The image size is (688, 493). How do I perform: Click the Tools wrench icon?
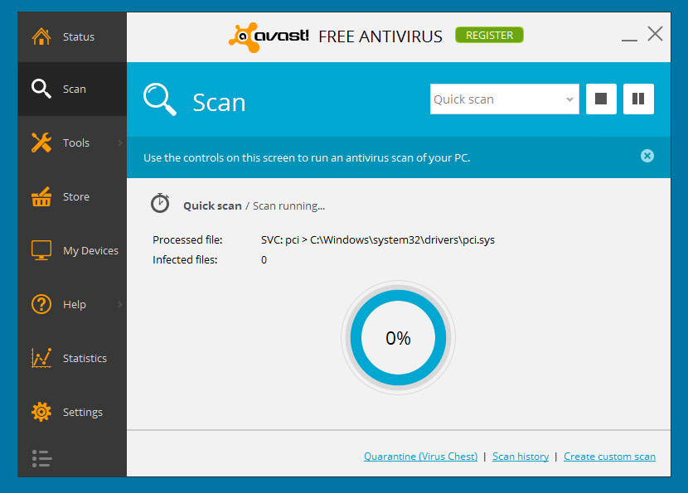(x=41, y=143)
